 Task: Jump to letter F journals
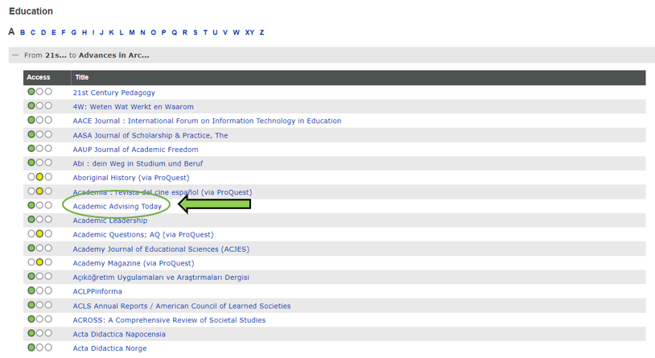pyautogui.click(x=64, y=33)
